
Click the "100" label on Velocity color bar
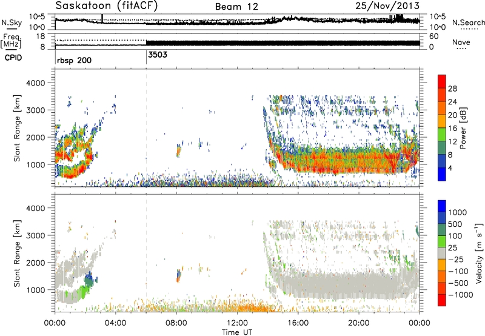pyautogui.click(x=455, y=236)
